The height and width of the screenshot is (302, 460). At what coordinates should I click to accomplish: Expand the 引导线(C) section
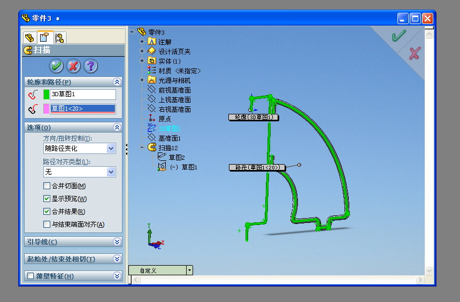117,242
